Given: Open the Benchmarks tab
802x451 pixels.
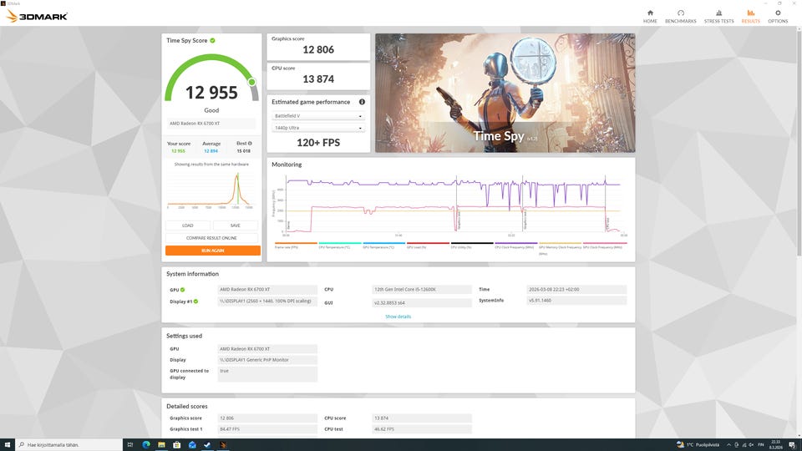Looking at the screenshot, I should [680, 17].
